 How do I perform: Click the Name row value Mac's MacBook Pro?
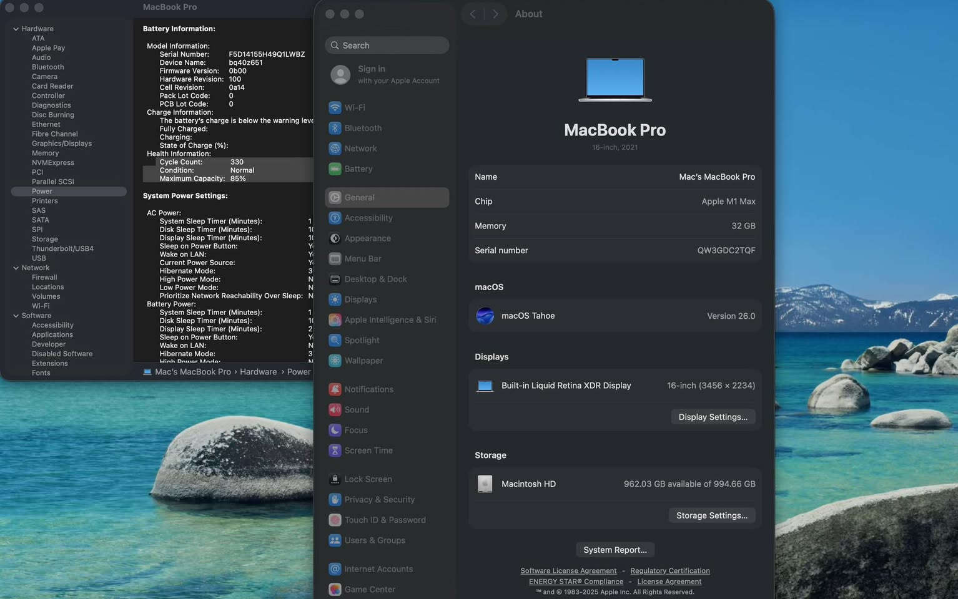coord(717,177)
